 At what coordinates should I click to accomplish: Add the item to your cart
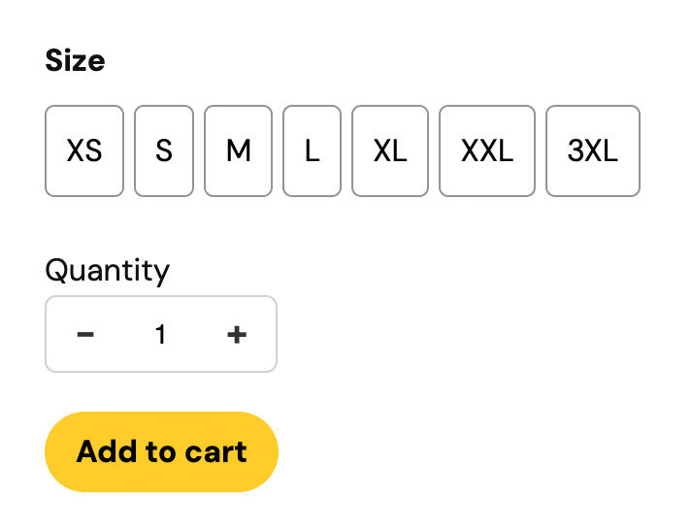[x=162, y=451]
